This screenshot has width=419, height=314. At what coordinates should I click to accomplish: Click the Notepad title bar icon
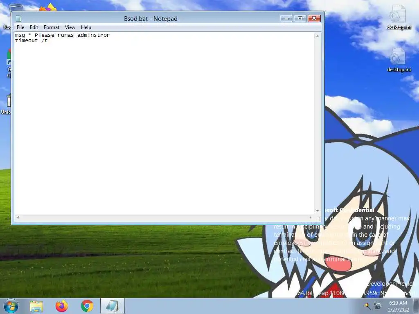[x=18, y=18]
